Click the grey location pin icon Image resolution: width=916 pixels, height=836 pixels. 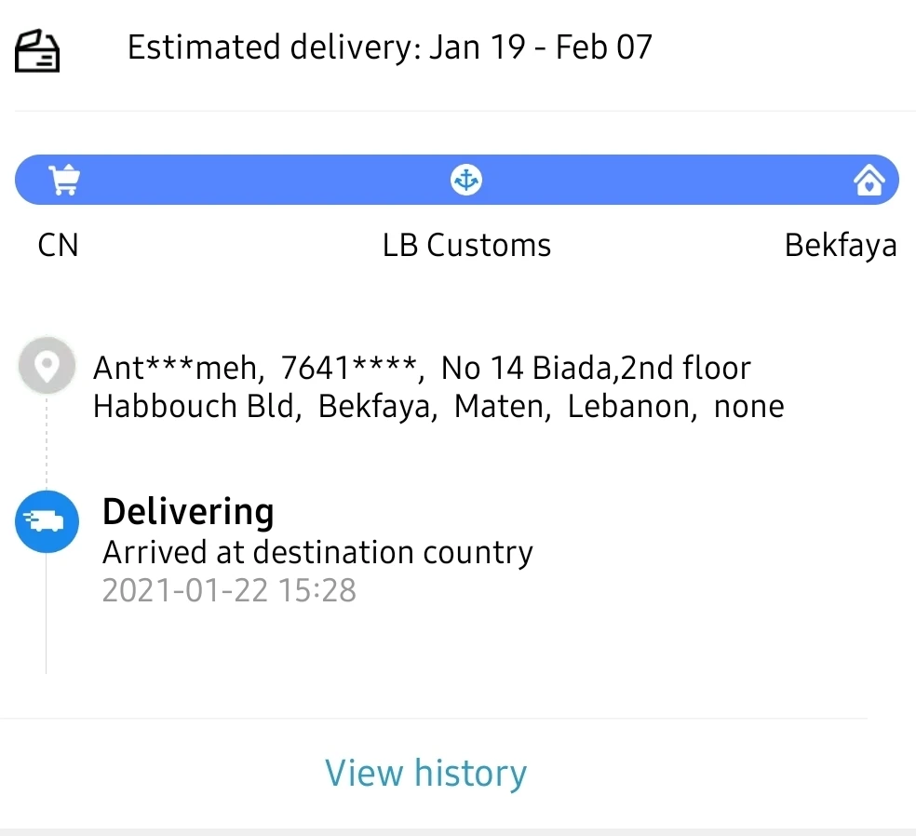[x=47, y=367]
